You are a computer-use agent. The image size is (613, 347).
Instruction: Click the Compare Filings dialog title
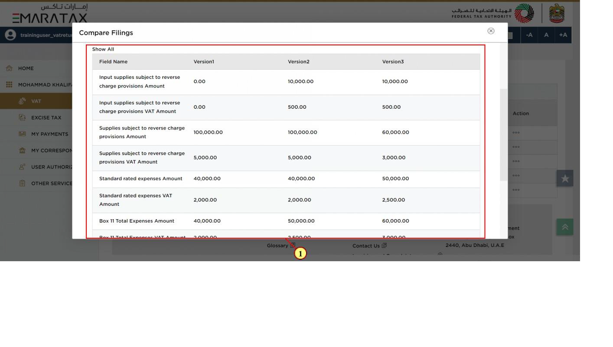[106, 33]
